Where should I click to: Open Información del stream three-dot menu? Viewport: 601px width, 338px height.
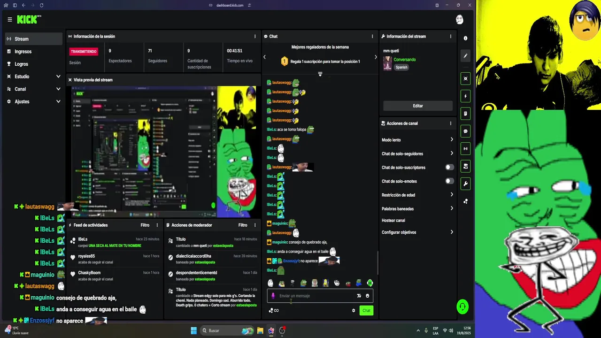[x=451, y=36]
